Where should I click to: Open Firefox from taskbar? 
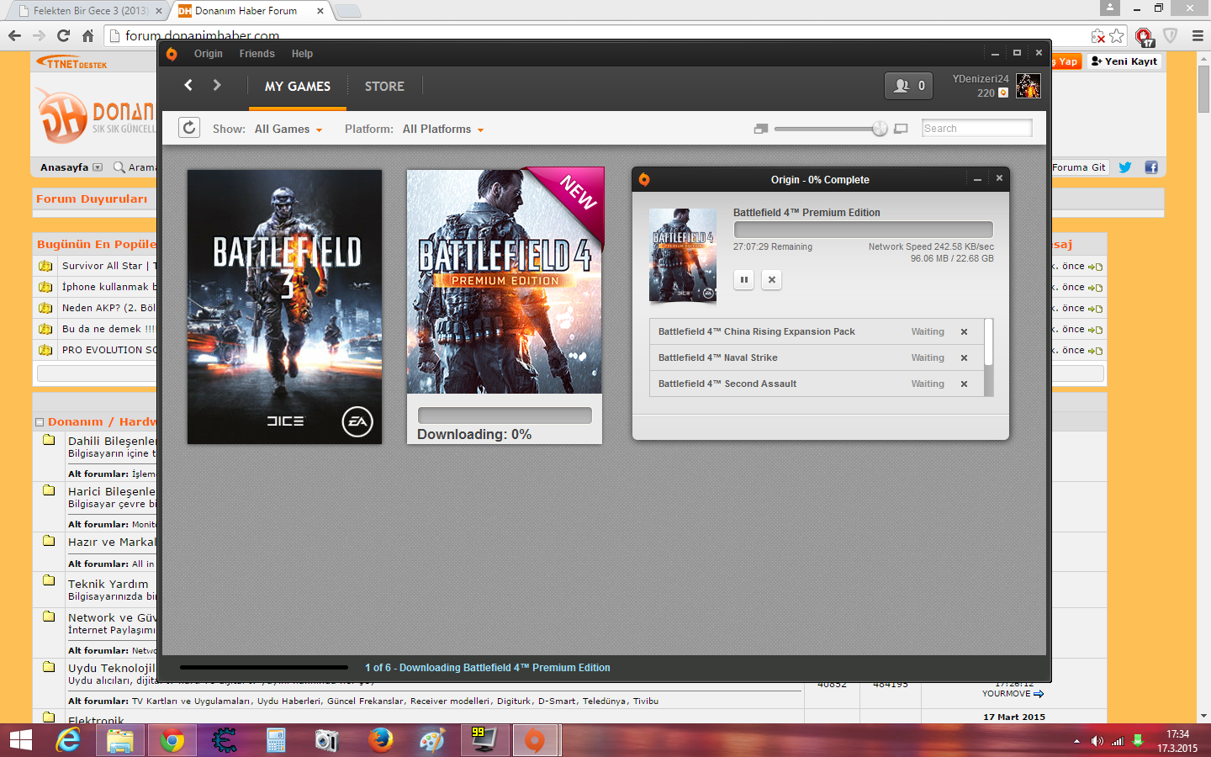point(380,740)
